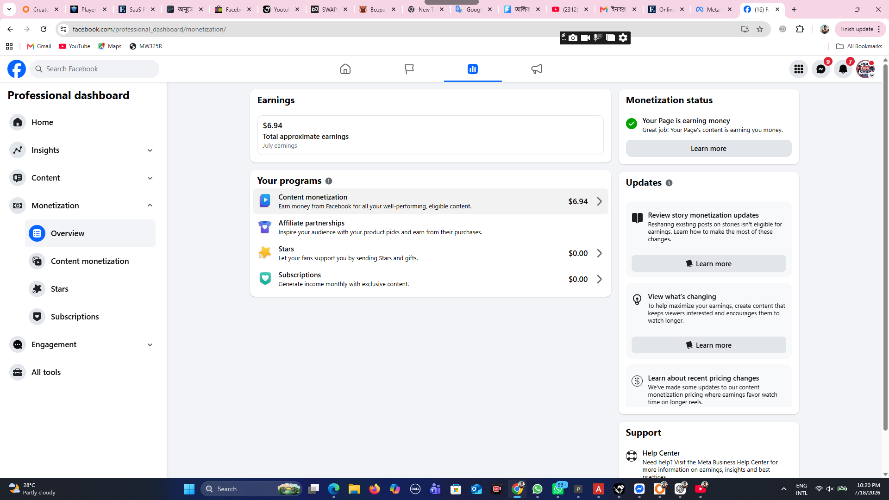
Task: Open the Facebook menu grid icon
Action: pos(799,69)
